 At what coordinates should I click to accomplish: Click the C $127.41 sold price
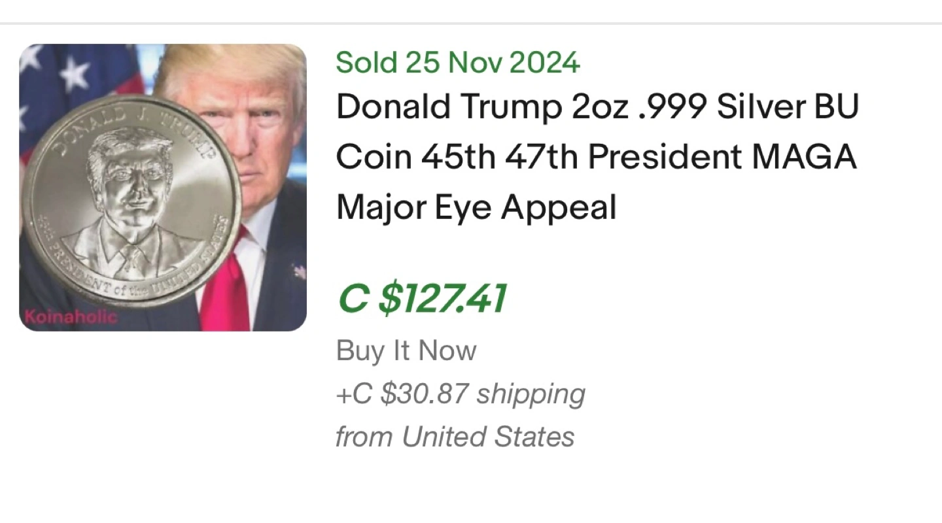pos(421,299)
